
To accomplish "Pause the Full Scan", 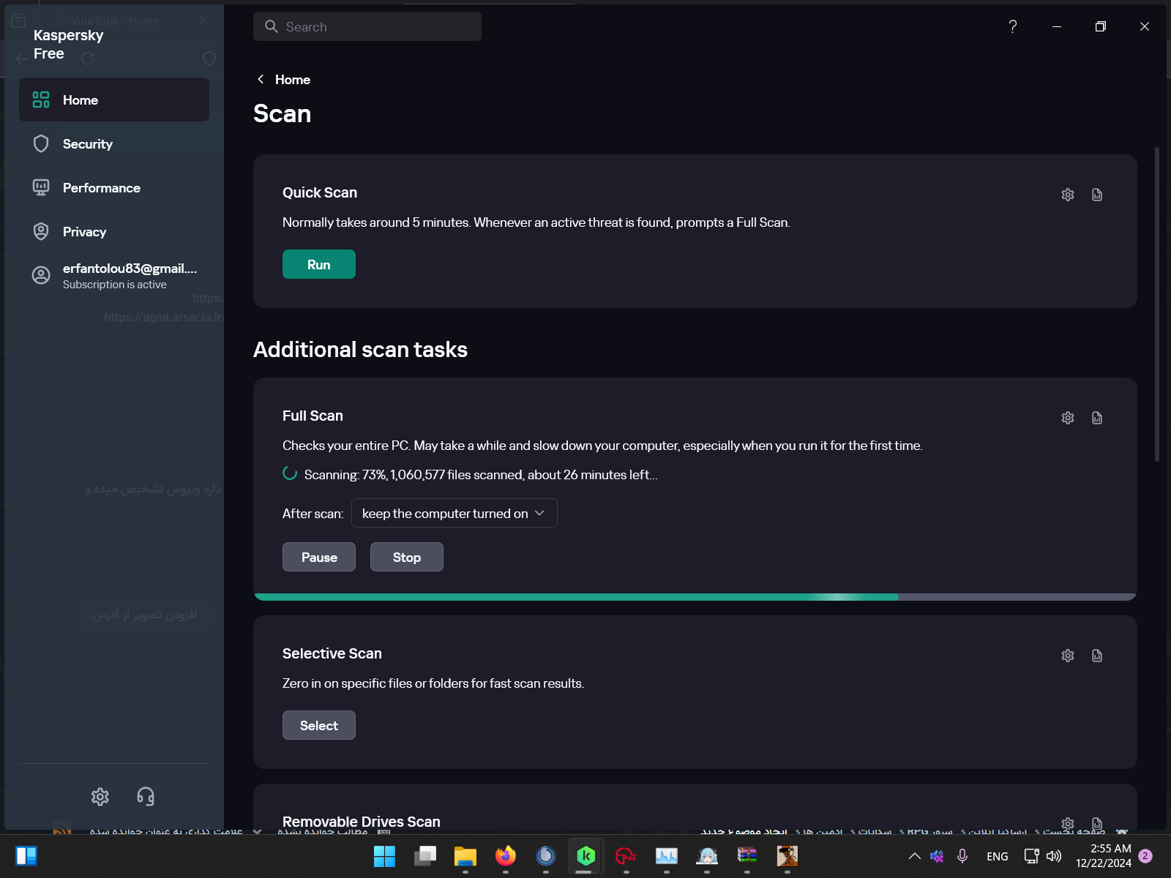I will click(x=319, y=557).
